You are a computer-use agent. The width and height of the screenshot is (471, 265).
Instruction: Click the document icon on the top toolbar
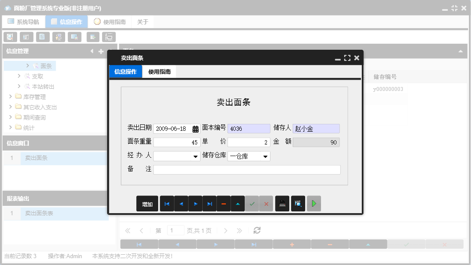[x=42, y=37]
